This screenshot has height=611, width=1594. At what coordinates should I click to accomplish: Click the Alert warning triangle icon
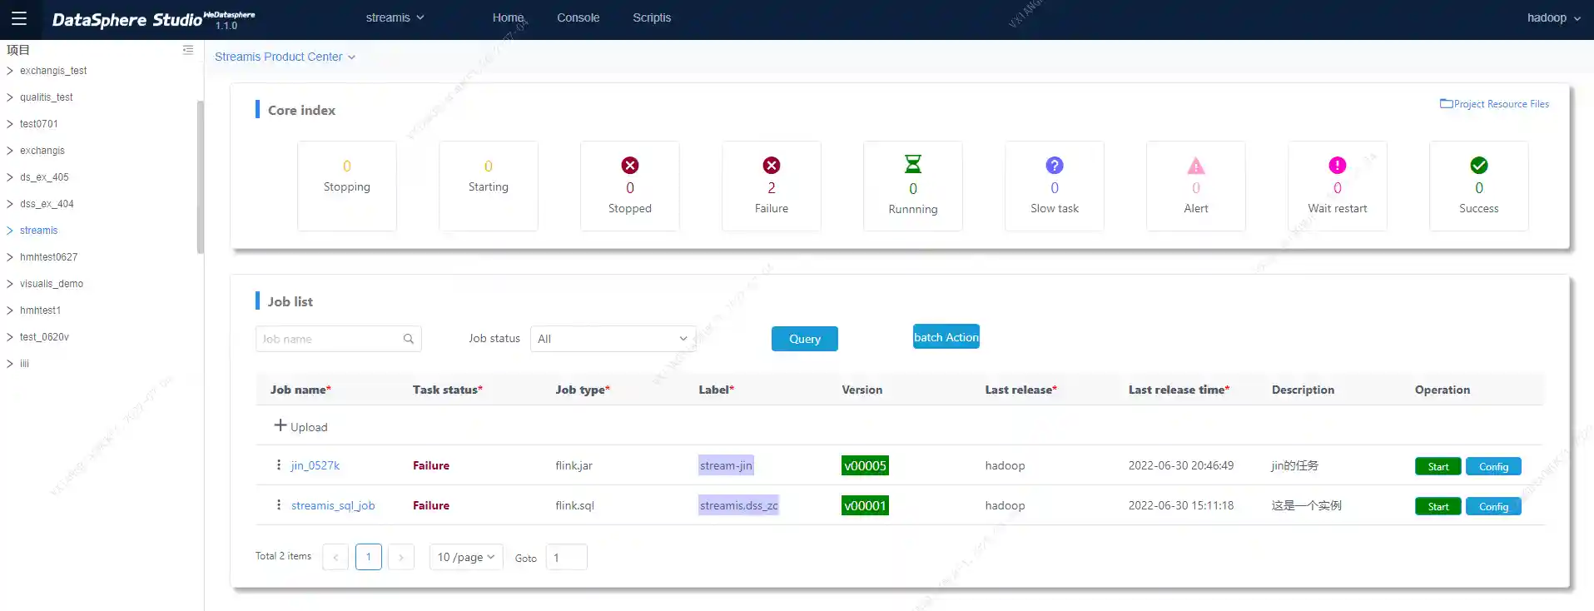point(1195,166)
